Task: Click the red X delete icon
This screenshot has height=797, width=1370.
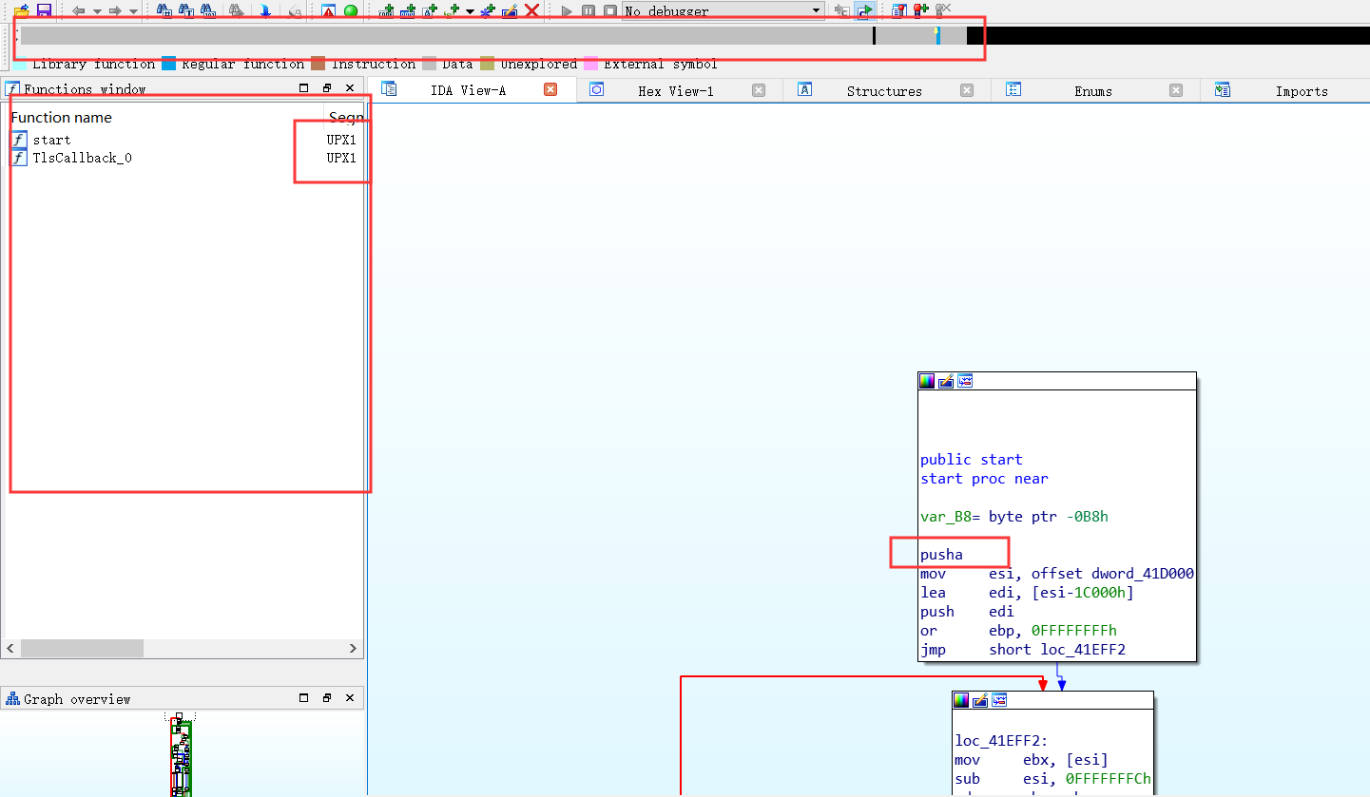Action: [x=532, y=10]
